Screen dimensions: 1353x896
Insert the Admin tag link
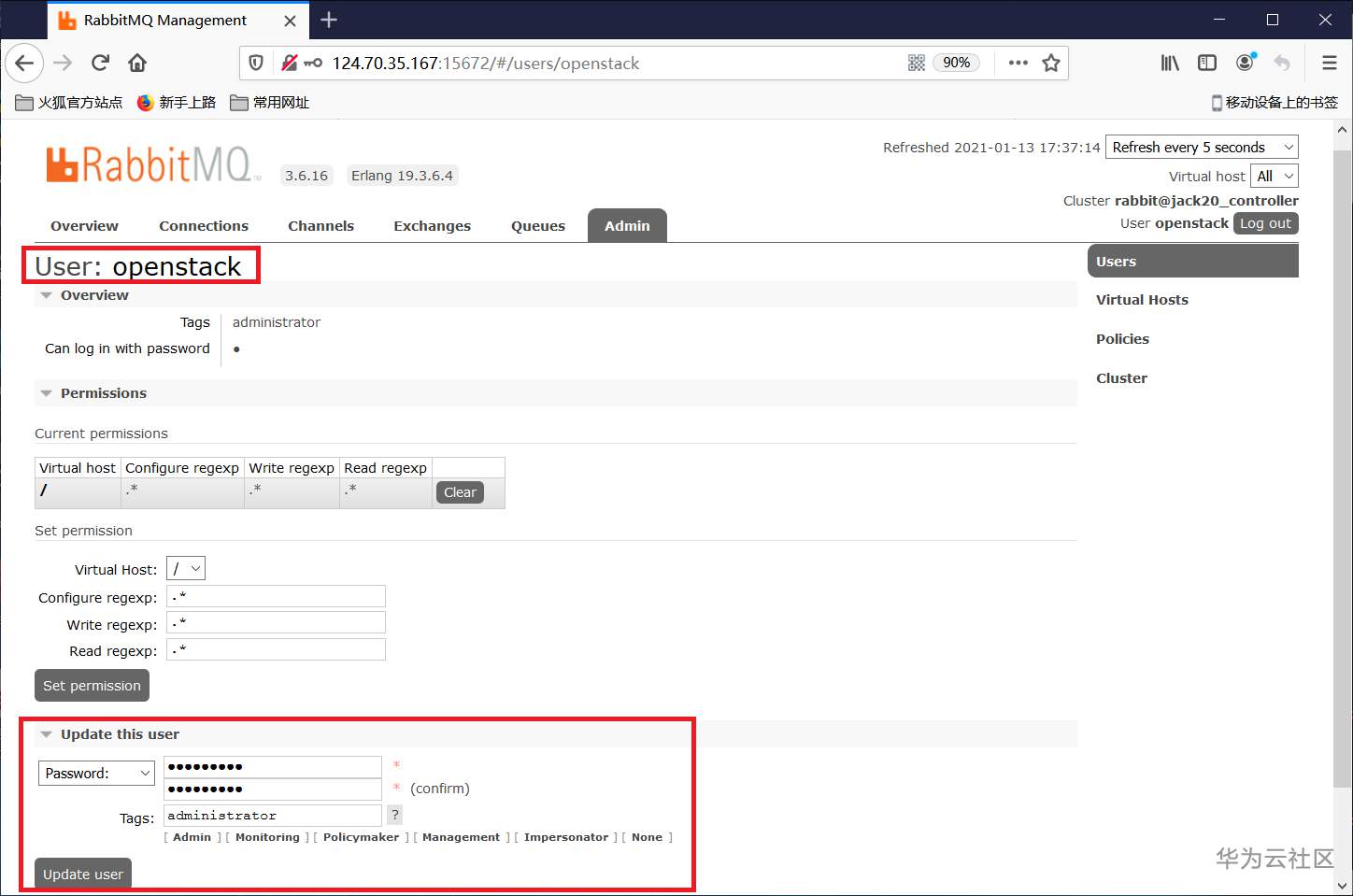[x=192, y=837]
